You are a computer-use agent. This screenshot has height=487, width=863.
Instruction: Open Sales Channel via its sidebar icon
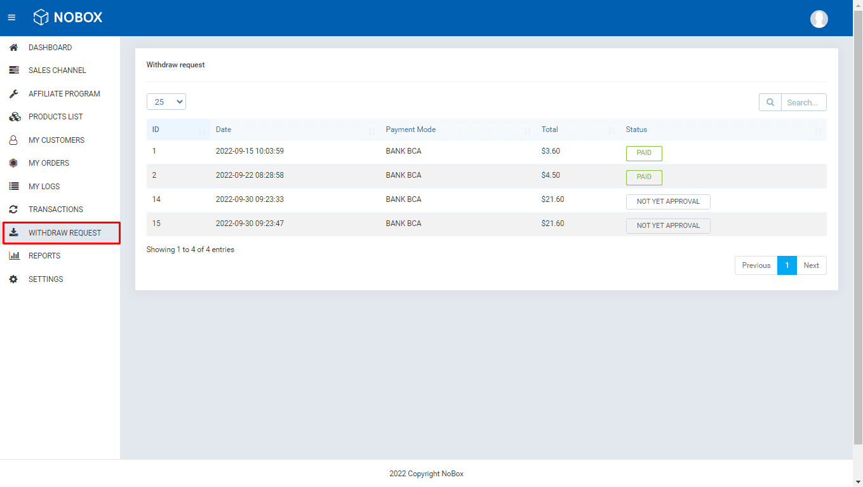pos(13,70)
